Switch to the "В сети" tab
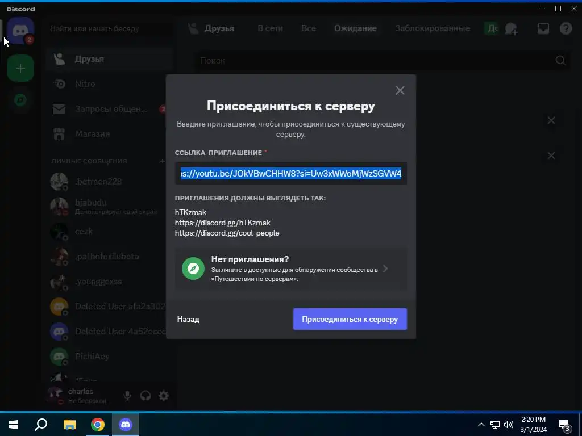 coord(270,28)
